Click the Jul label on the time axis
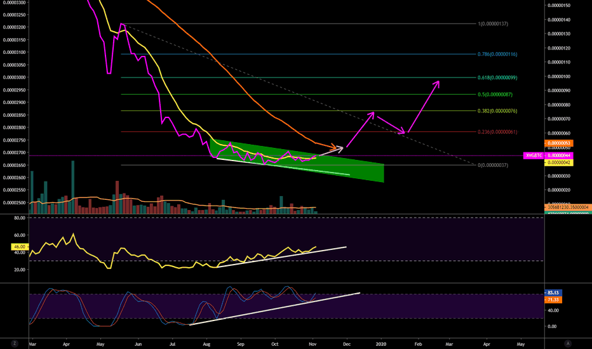This screenshot has height=349, width=592. (173, 344)
